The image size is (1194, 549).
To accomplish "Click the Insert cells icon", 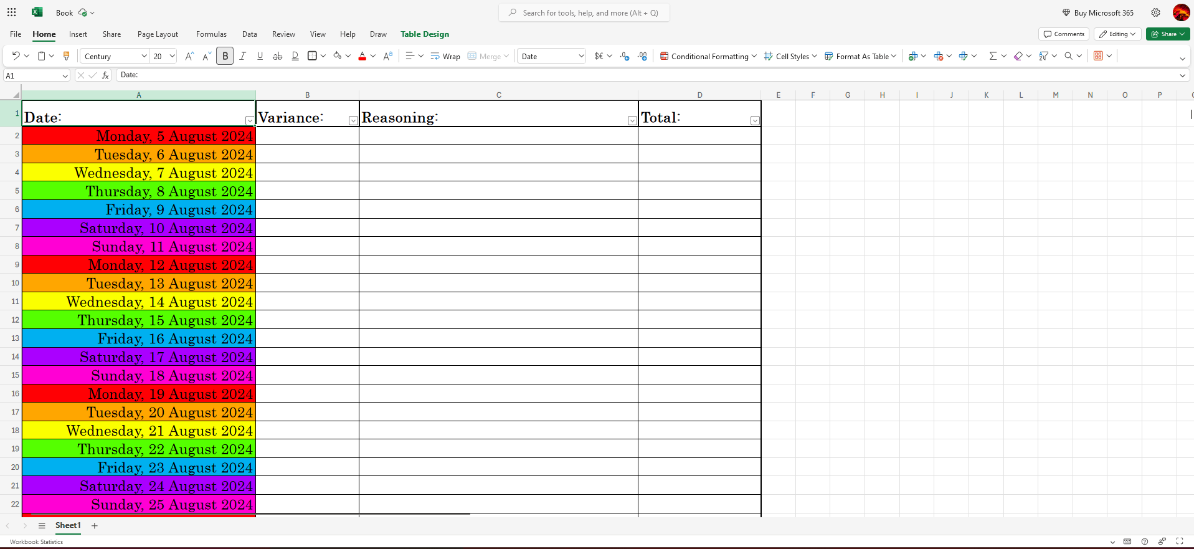I will point(913,56).
